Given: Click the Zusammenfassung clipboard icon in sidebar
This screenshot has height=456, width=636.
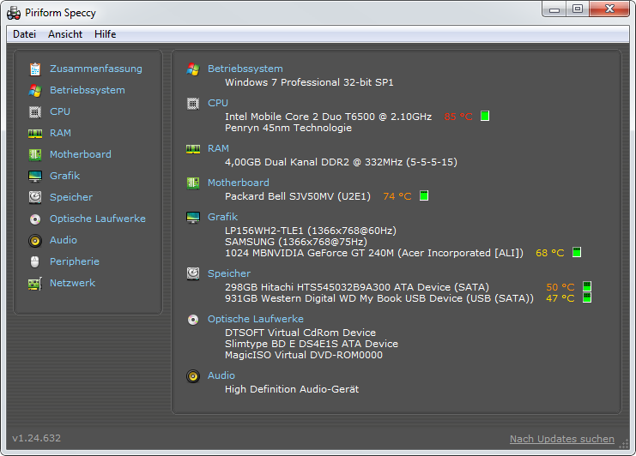Looking at the screenshot, I should point(35,69).
